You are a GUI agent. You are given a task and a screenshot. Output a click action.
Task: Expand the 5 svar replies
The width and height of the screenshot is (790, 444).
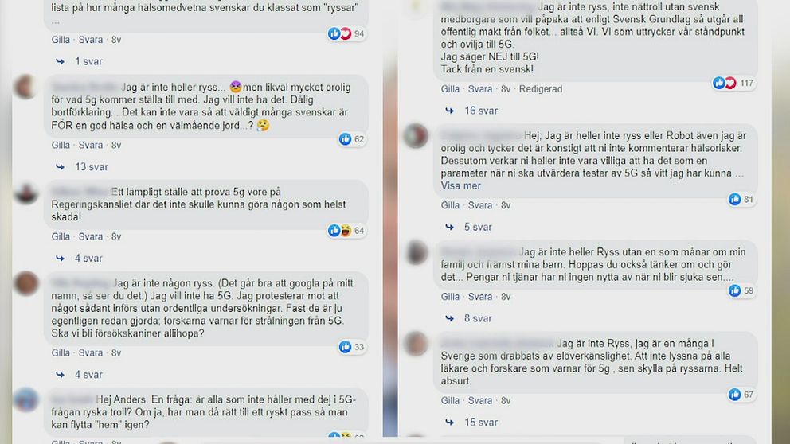point(478,227)
